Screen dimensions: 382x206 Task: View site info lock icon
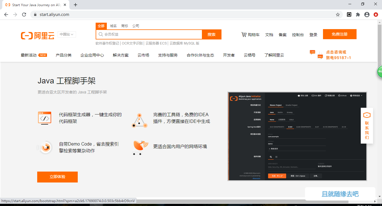(35, 15)
